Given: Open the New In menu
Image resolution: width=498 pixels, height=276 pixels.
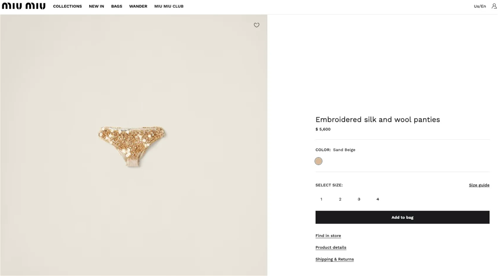Looking at the screenshot, I should coord(96,6).
